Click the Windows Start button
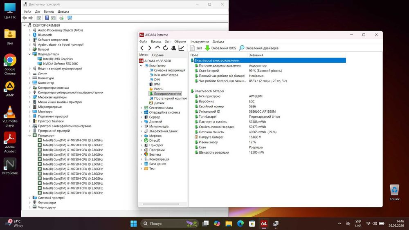This screenshot has width=409, height=230. click(x=134, y=223)
